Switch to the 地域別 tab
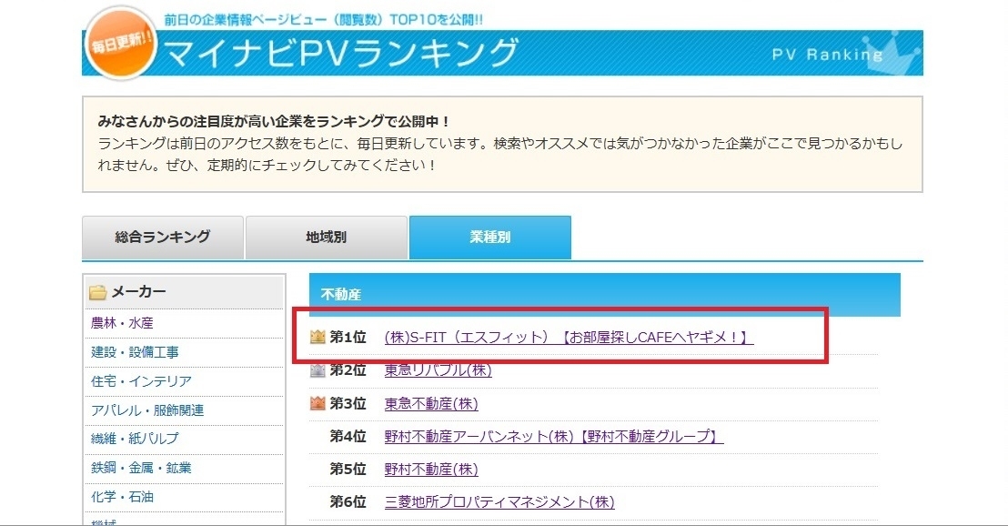Viewport: 1008px width, 526px height. tap(326, 238)
